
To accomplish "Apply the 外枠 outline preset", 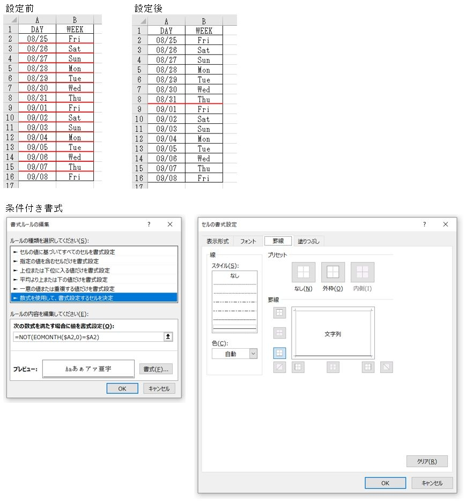I will (333, 272).
